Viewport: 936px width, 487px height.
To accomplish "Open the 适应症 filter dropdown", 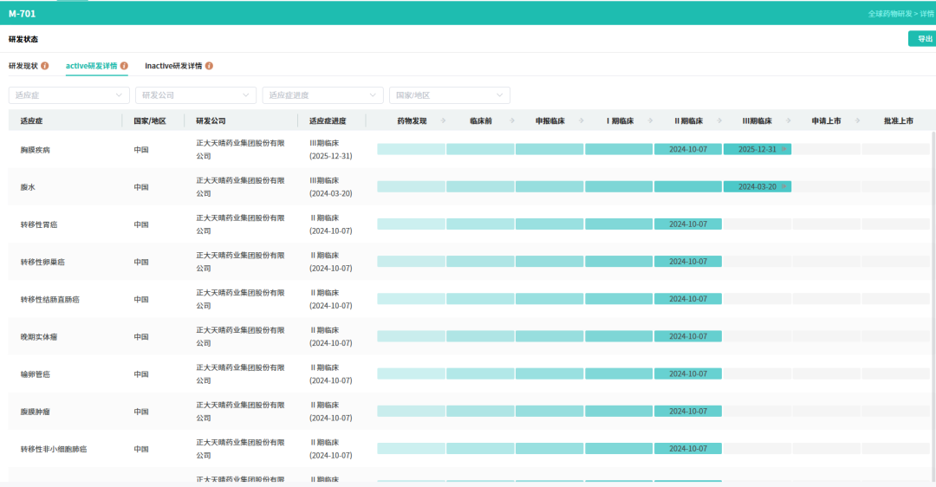I will (68, 95).
